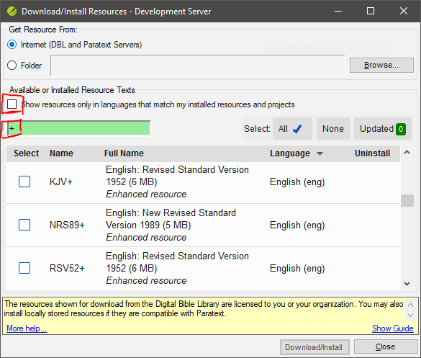Click the green resource filter text box
The width and height of the screenshot is (421, 358).
78,128
